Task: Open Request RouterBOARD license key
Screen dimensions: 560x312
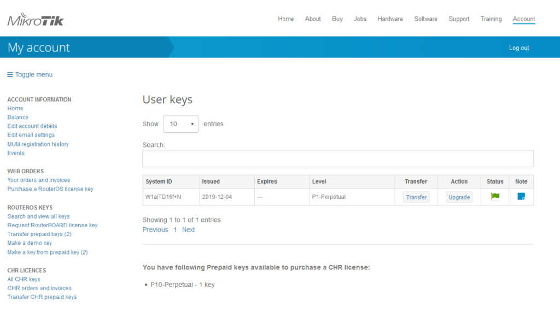Action: (52, 225)
